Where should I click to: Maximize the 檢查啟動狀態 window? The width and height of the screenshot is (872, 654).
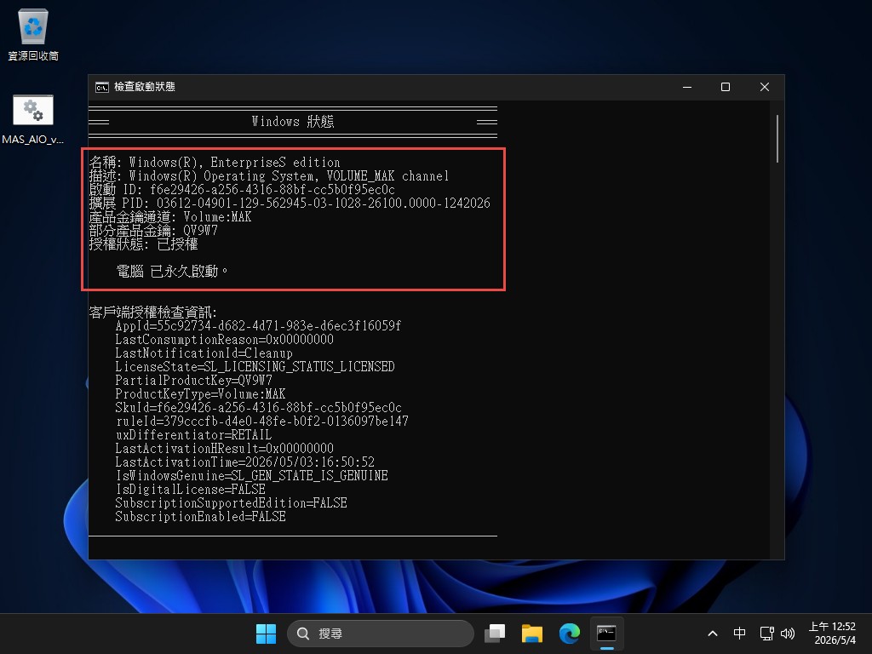tap(726, 87)
